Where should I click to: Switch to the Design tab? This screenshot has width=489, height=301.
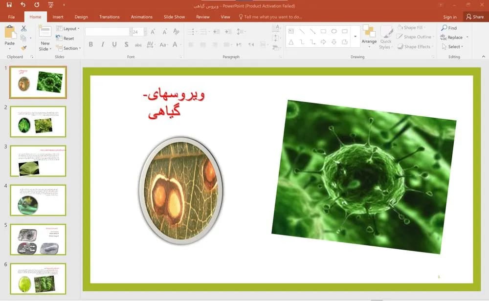pos(81,17)
